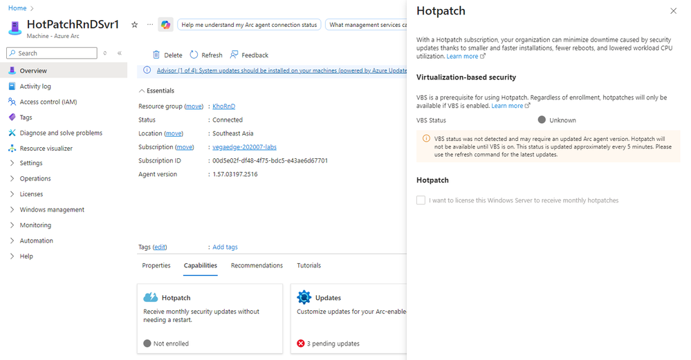Click the Delete trash icon
This screenshot has height=360, width=691.
pos(156,55)
